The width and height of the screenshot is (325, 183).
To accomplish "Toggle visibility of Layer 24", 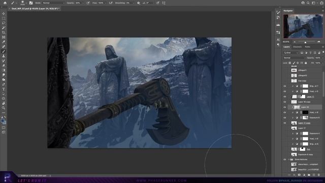I will click(x=285, y=107).
